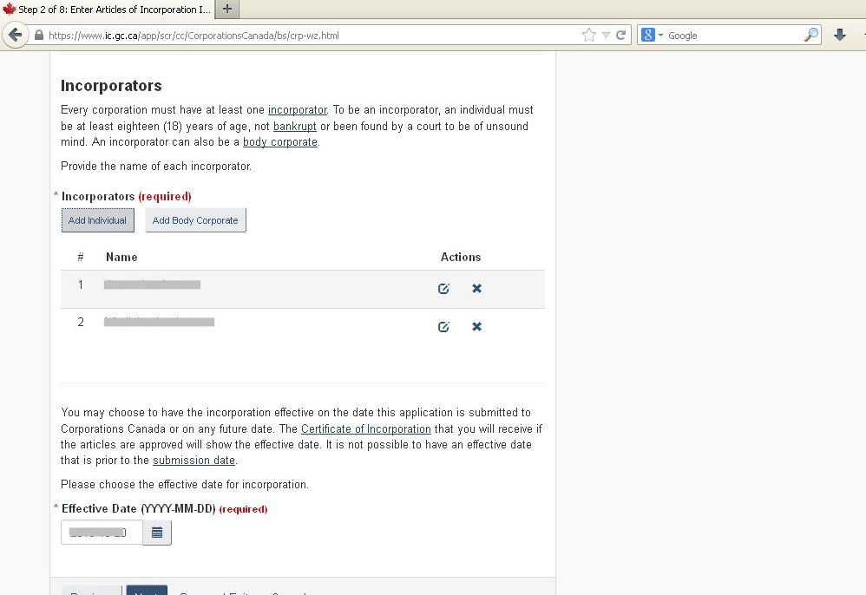Go back with the browser Back arrow
The height and width of the screenshot is (595, 866).
pyautogui.click(x=15, y=36)
